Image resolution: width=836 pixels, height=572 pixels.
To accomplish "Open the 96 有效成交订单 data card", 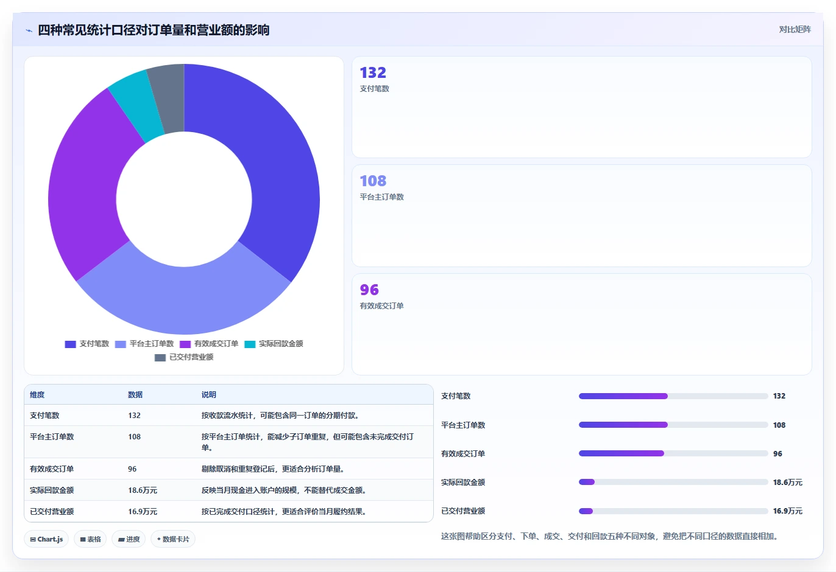I will click(581, 324).
